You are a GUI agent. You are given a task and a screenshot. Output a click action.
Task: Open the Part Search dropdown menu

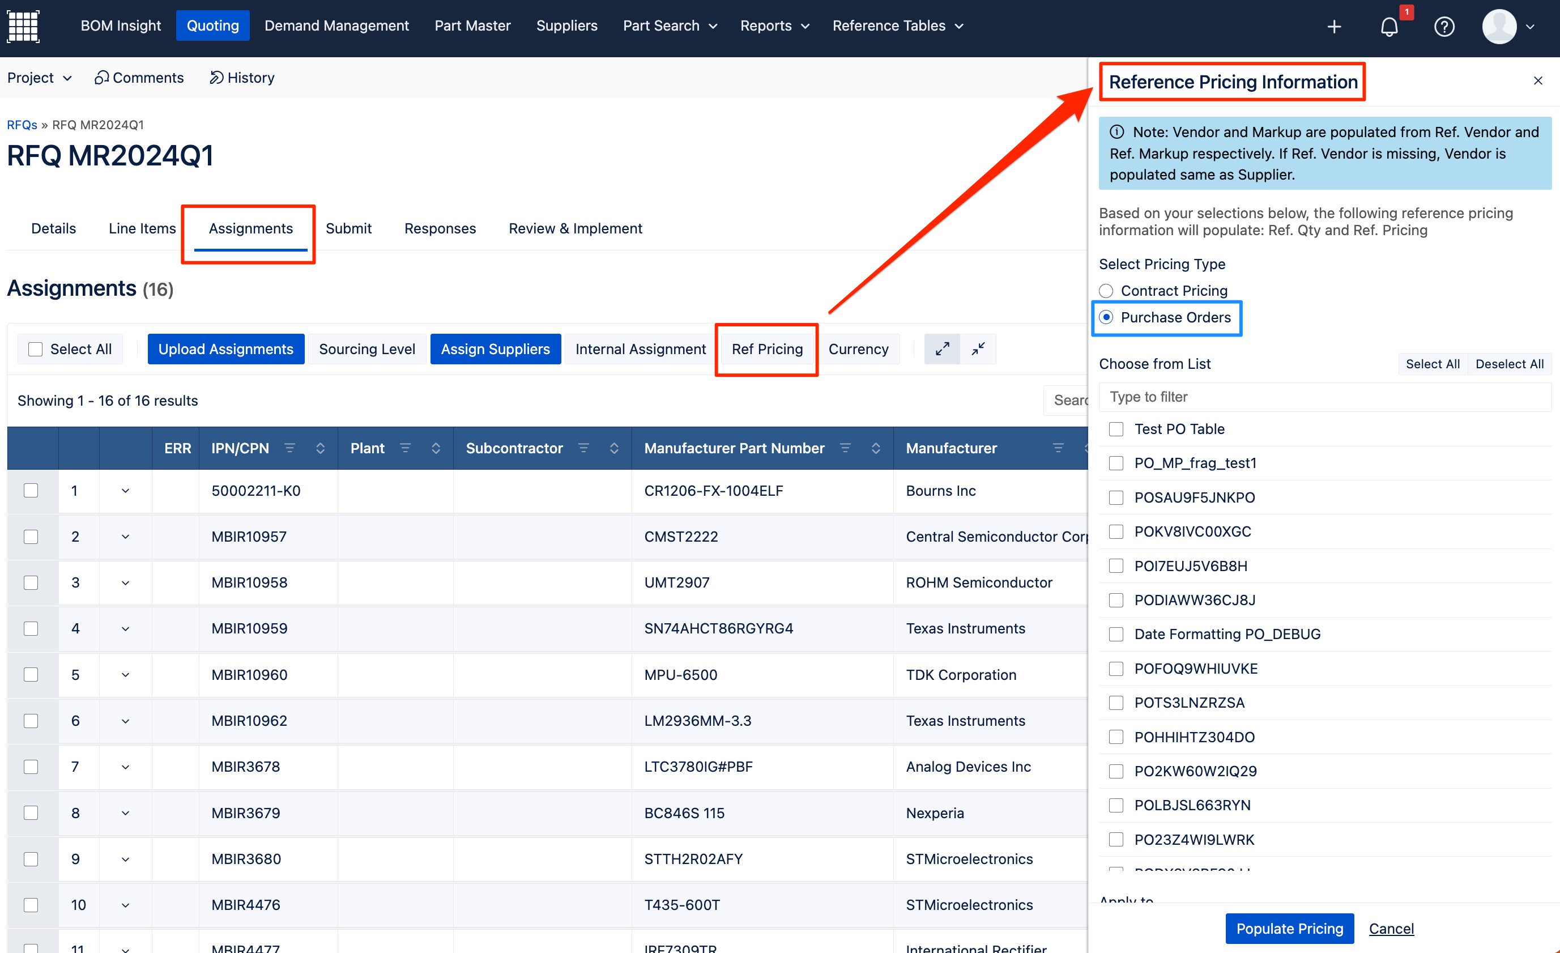click(x=670, y=25)
